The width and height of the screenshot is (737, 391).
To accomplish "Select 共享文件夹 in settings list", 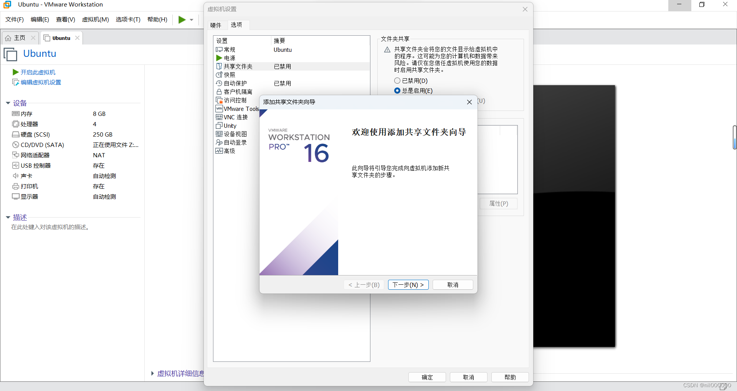I will tap(292, 66).
